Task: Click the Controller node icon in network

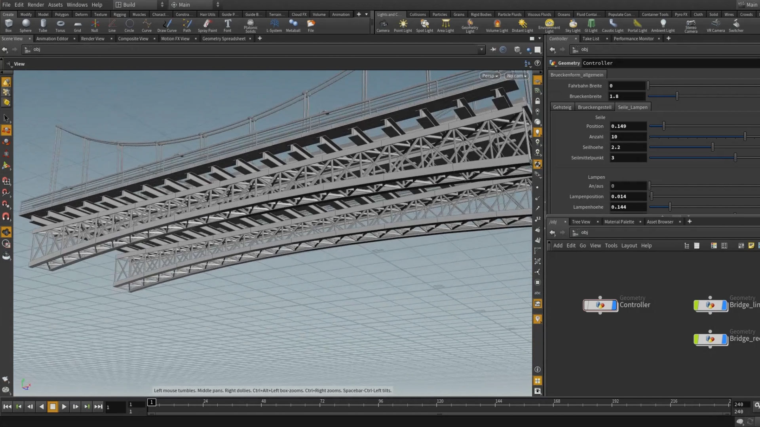Action: 600,305
